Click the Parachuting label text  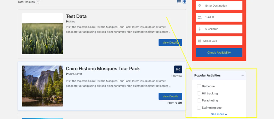coord(210,101)
